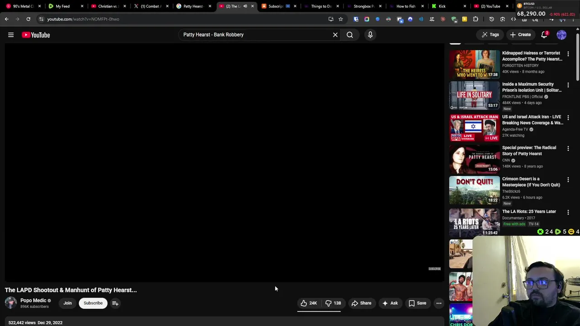Subscribe to Popo Medic
The height and width of the screenshot is (326, 580).
point(93,303)
